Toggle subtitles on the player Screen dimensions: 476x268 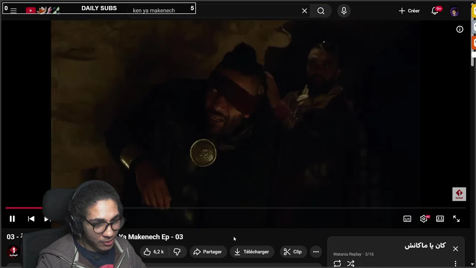pos(407,219)
